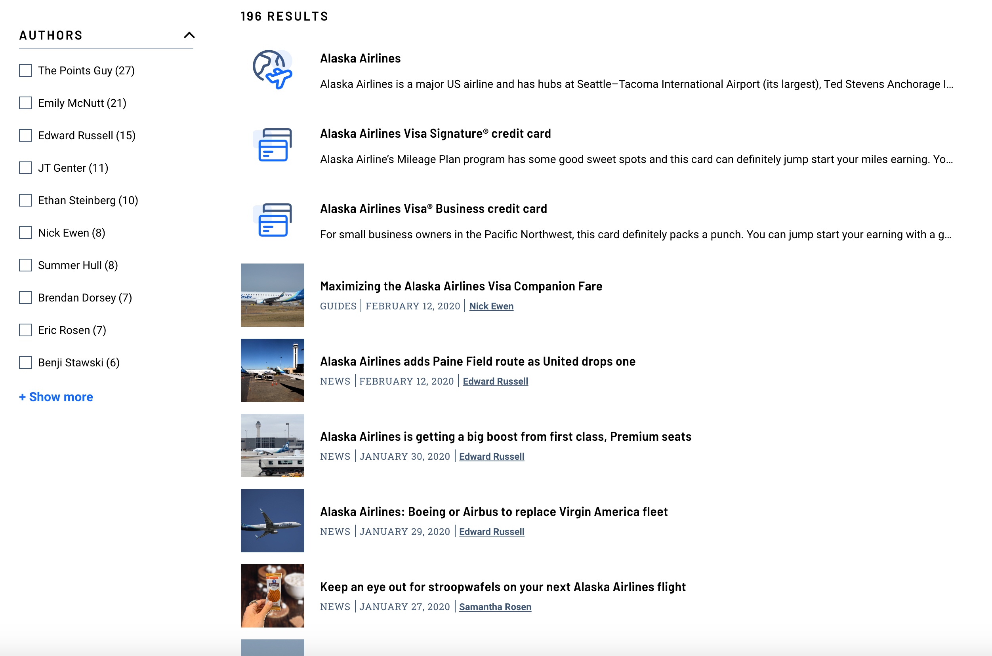Click the first class boost article thumbnail

point(272,446)
